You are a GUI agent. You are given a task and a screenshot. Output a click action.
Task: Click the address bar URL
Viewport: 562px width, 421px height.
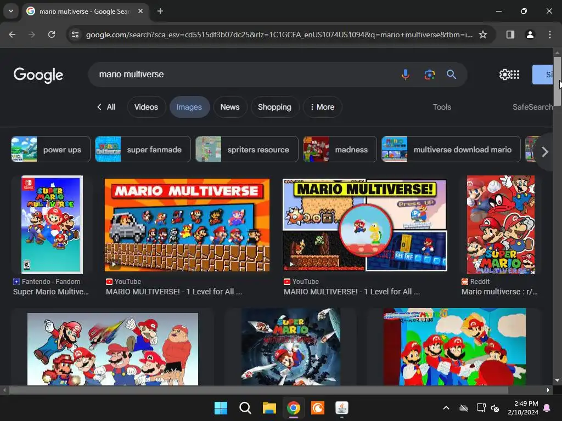tap(279, 35)
